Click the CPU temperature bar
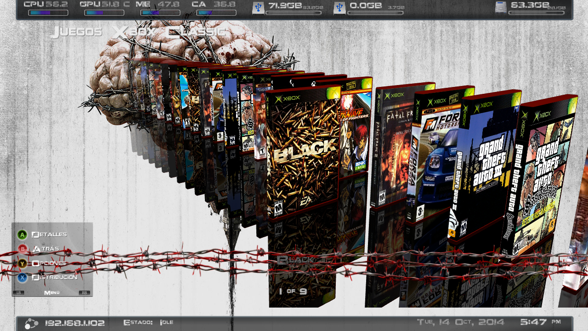This screenshot has height=331, width=588. (48, 13)
